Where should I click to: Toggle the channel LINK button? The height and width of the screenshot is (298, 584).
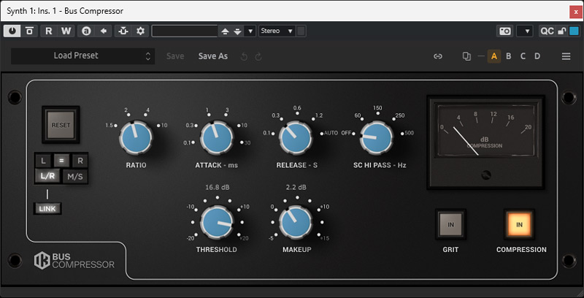[47, 209]
